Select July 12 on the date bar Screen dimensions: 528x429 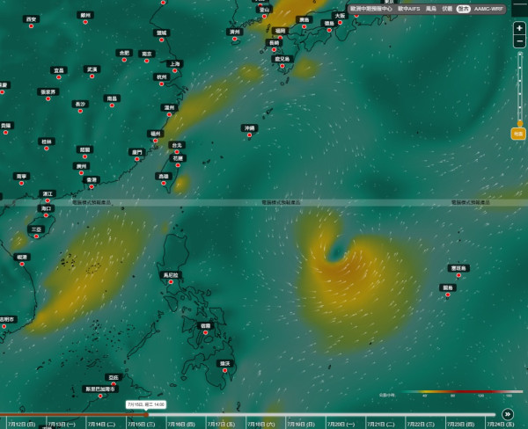[21, 425]
